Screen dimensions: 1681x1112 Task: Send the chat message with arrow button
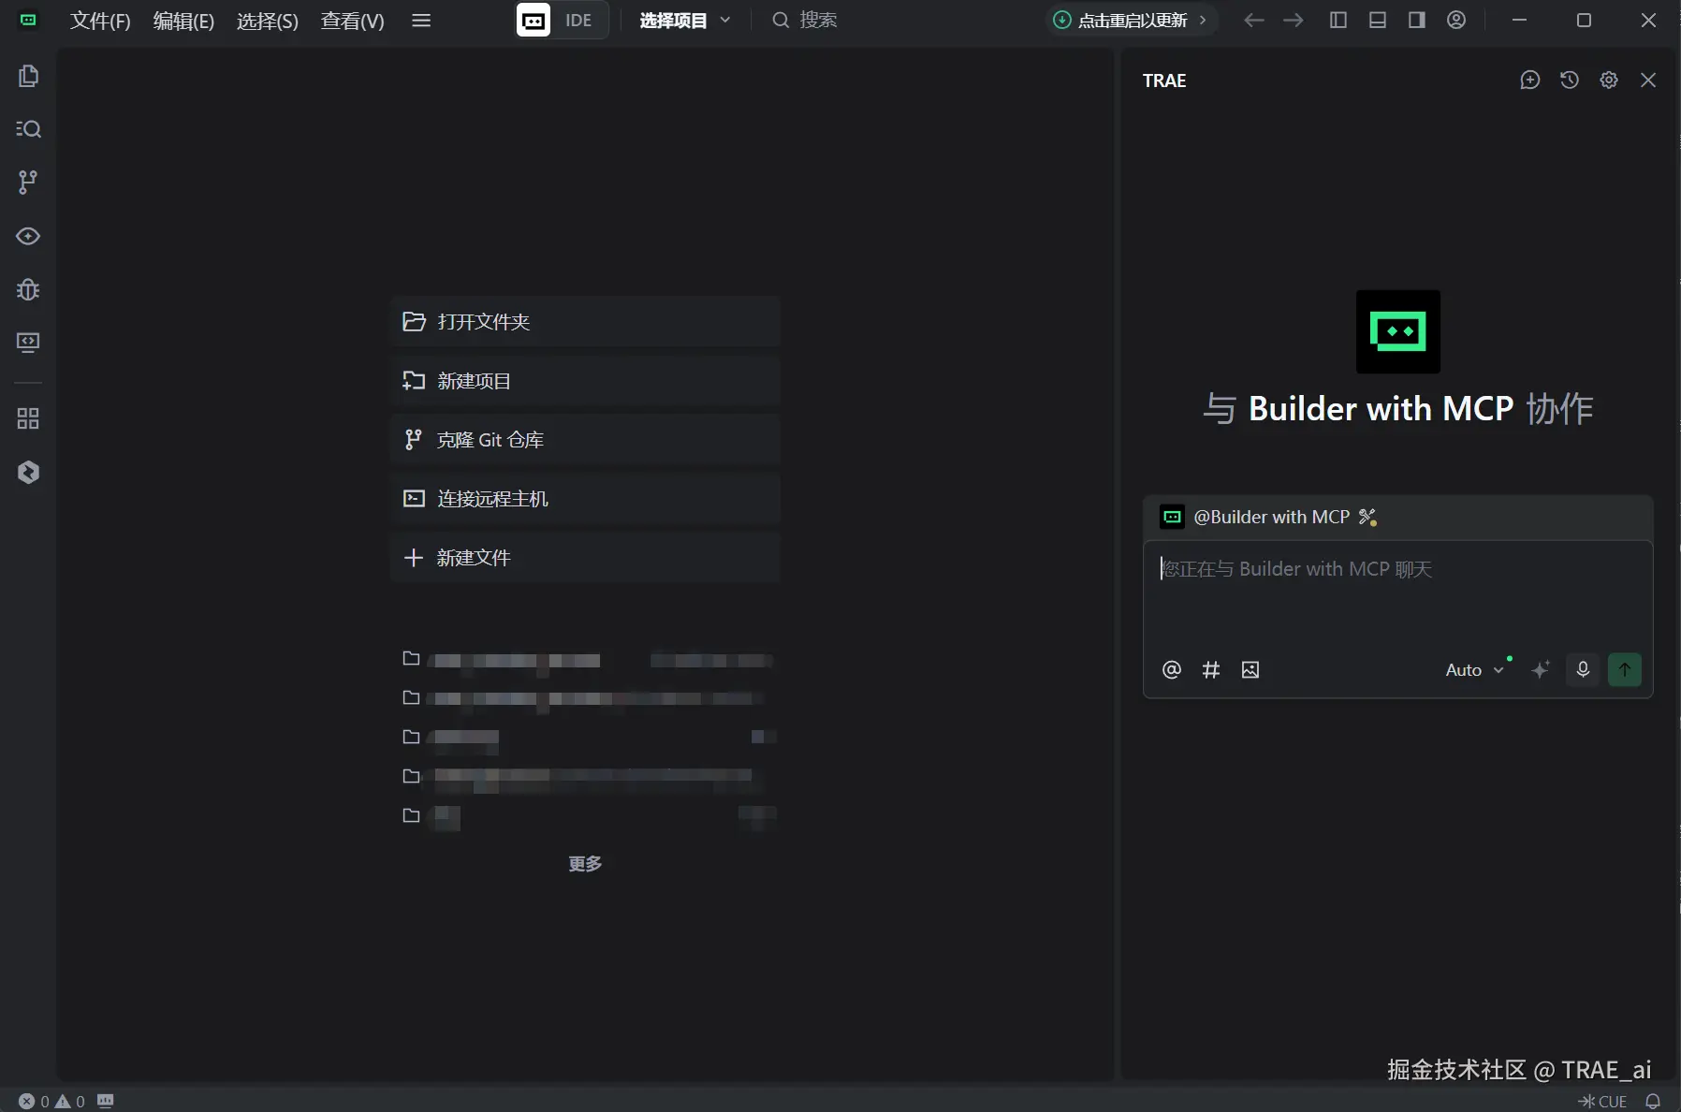[x=1625, y=670]
